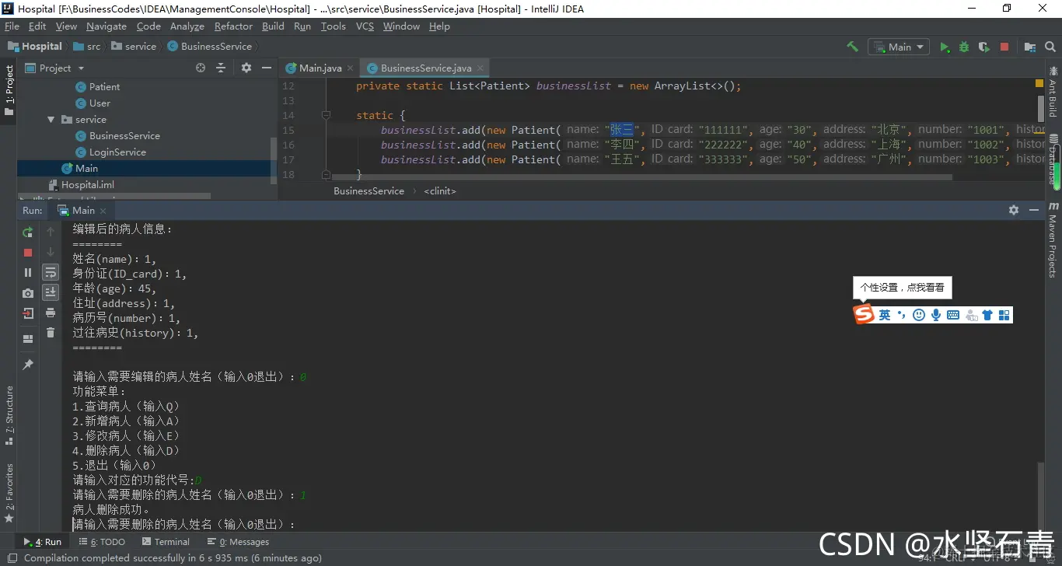The image size is (1062, 566).
Task: Rerun Main from the Run panel
Action: click(28, 232)
